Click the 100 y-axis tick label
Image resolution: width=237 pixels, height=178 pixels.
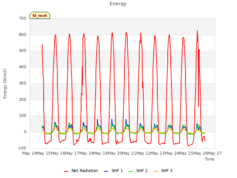click(x=23, y=115)
